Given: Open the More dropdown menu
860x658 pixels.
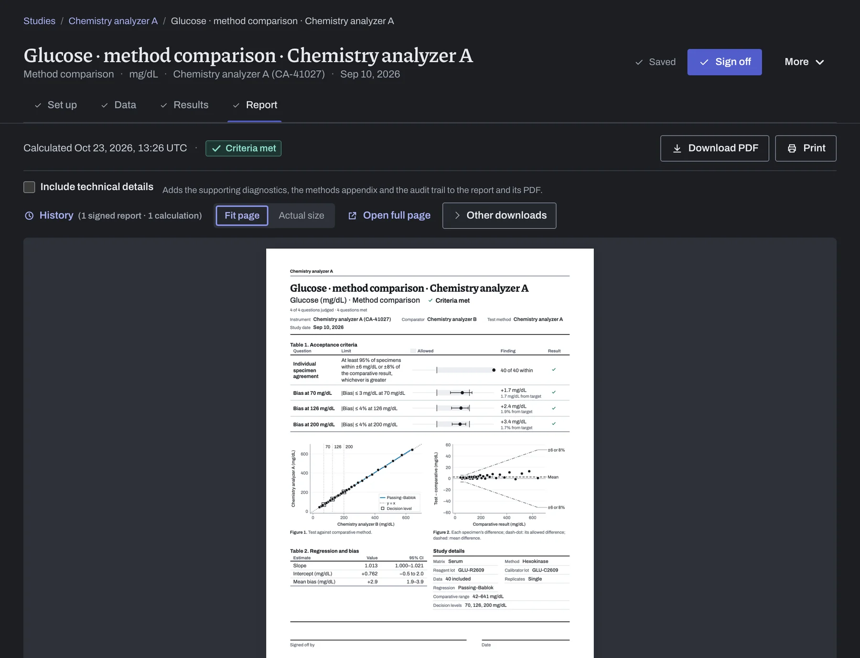Looking at the screenshot, I should 804,62.
